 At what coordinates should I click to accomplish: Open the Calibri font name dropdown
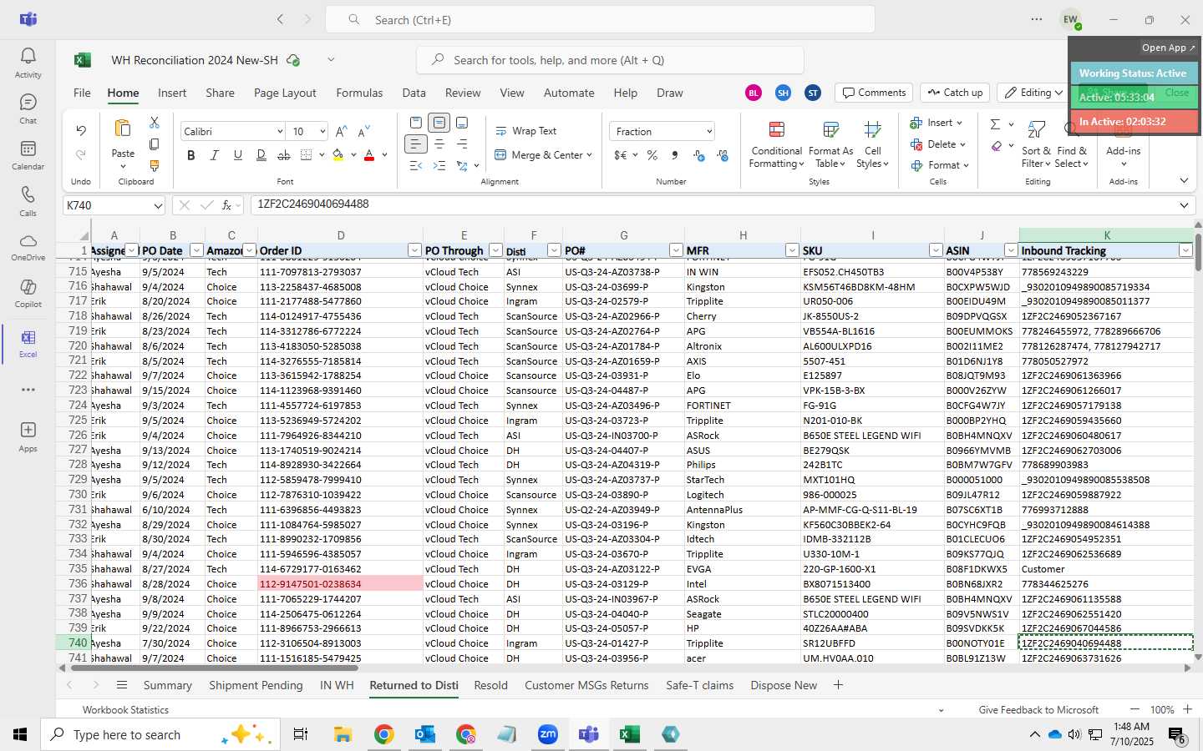(280, 132)
